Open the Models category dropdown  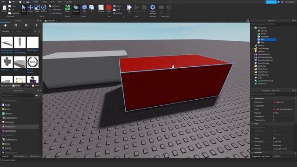tap(7, 31)
